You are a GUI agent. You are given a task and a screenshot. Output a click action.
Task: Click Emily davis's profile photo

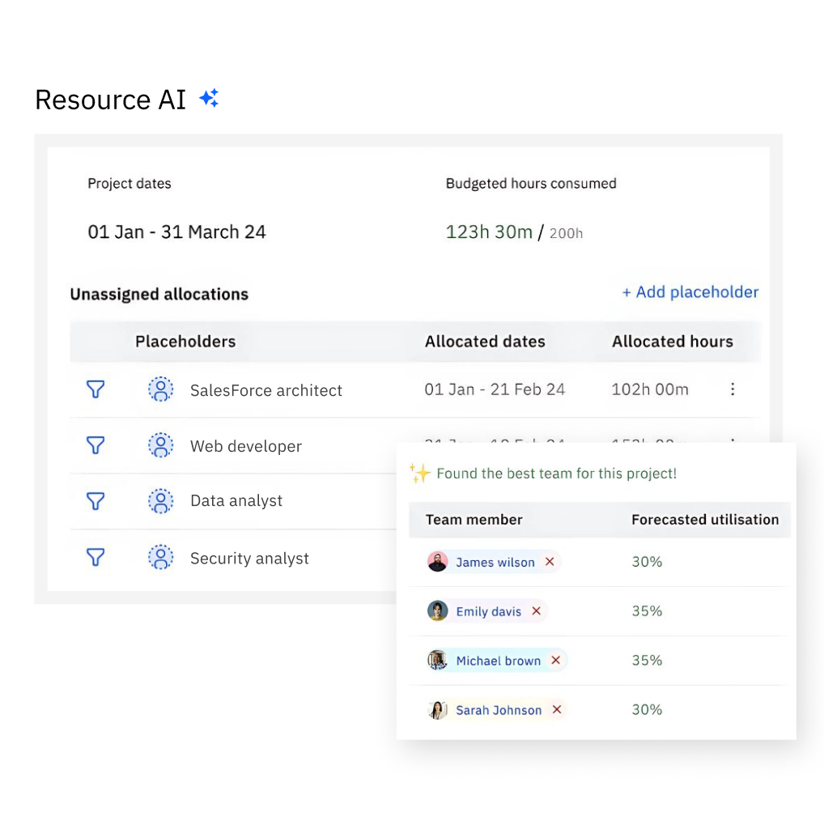click(x=438, y=611)
